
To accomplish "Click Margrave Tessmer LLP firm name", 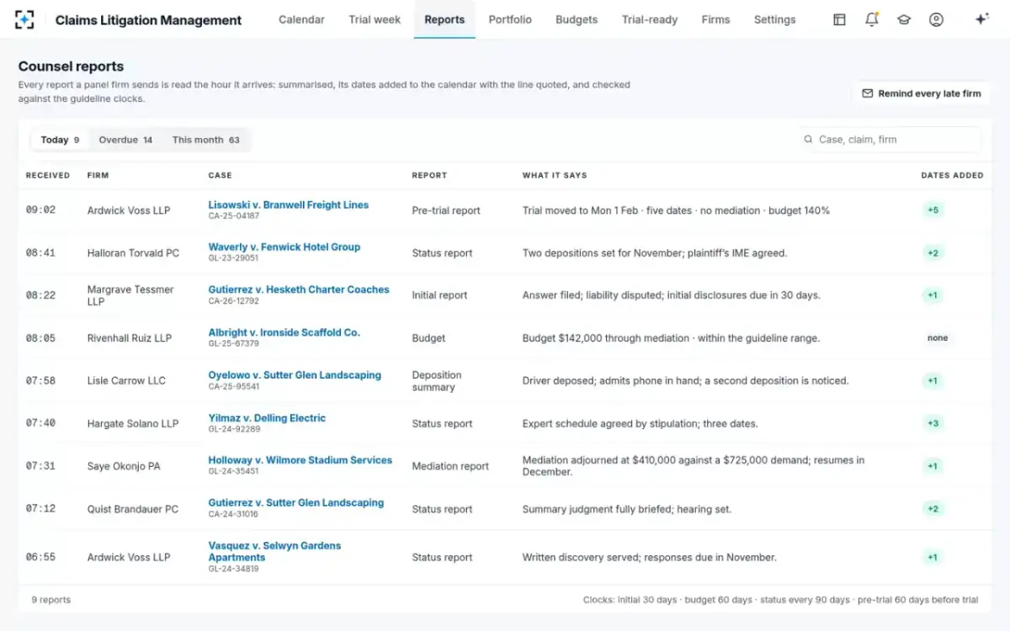I will [x=130, y=295].
